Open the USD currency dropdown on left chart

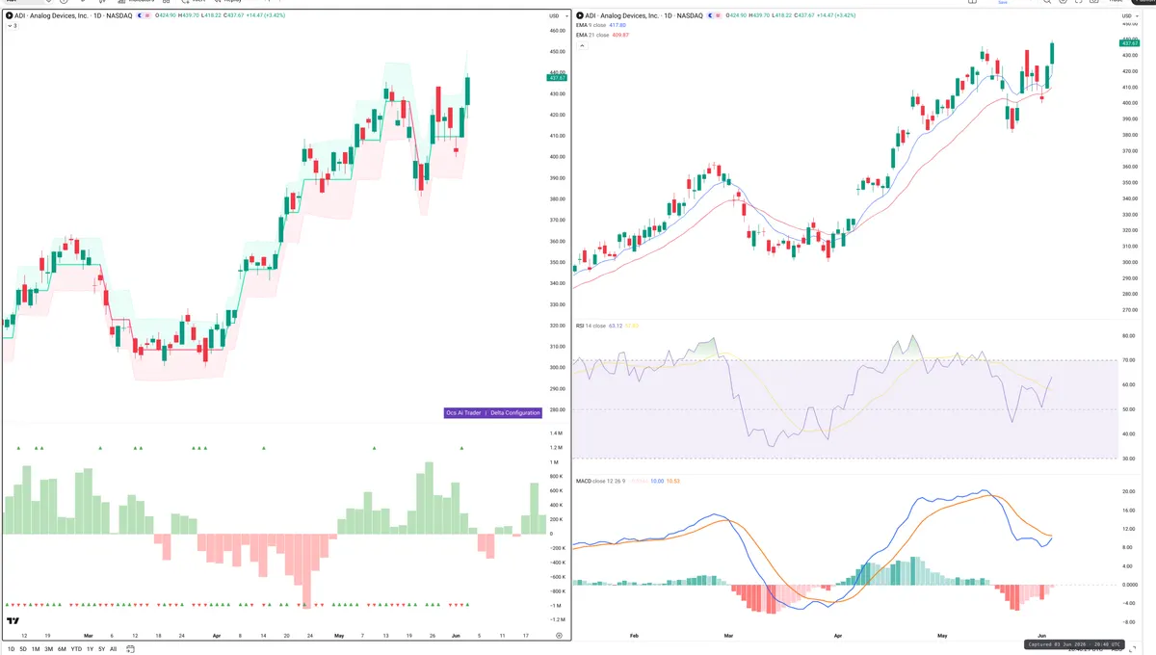[x=557, y=16]
